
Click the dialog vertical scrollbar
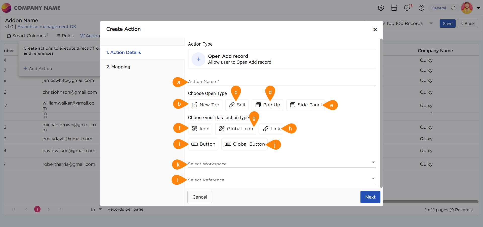(381, 113)
